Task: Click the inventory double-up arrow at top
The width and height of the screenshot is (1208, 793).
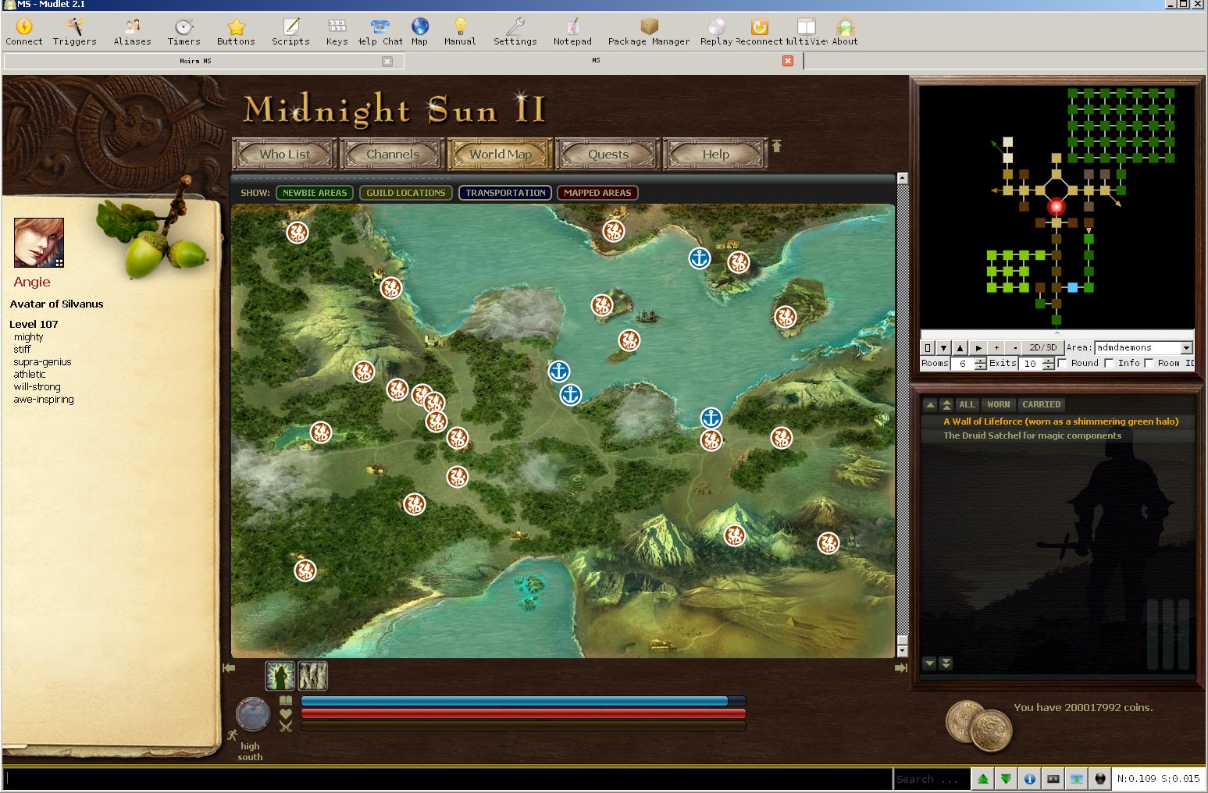Action: click(946, 404)
